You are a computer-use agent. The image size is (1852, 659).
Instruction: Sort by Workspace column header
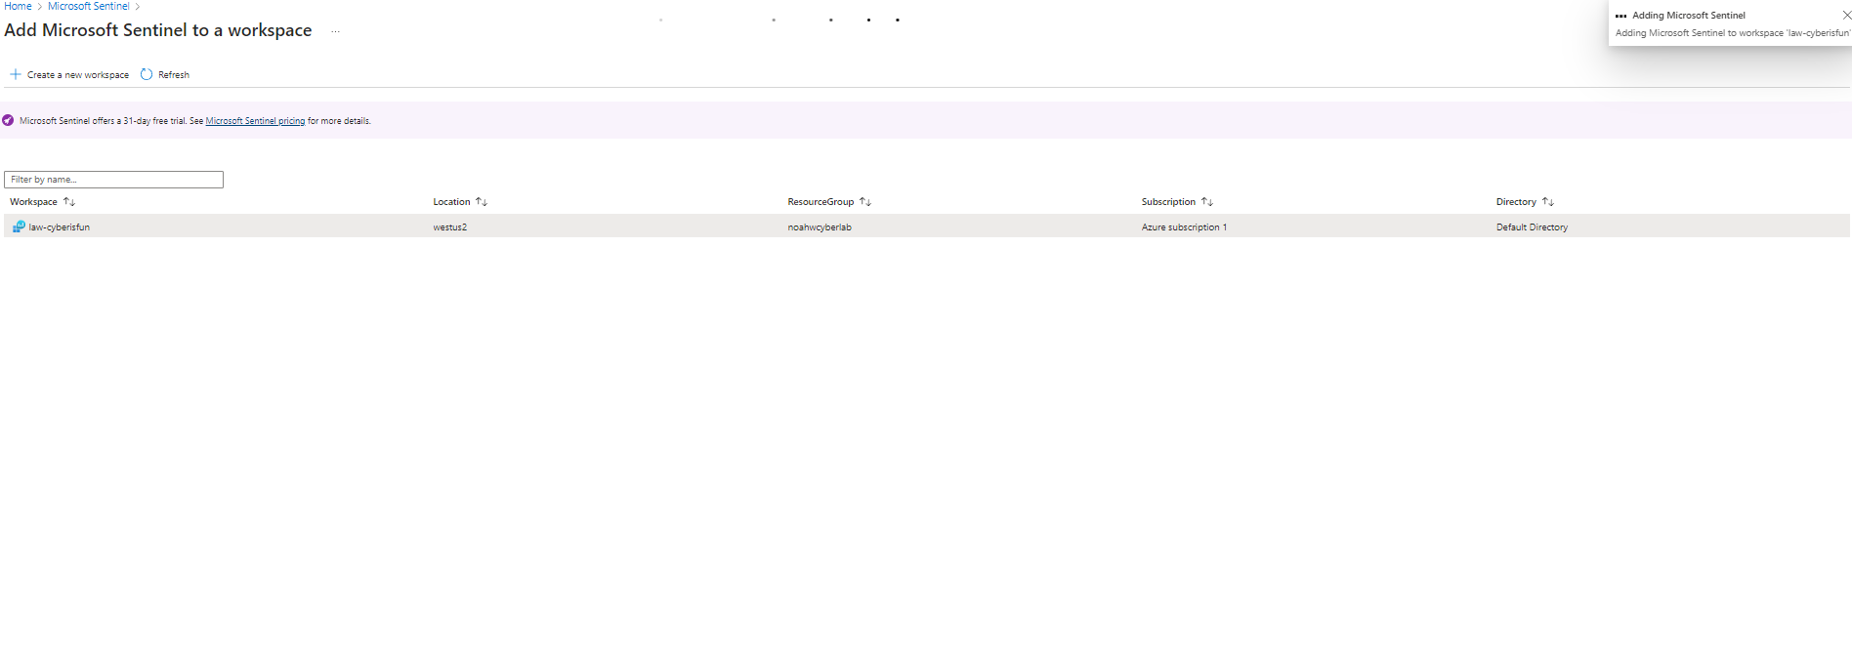(33, 202)
